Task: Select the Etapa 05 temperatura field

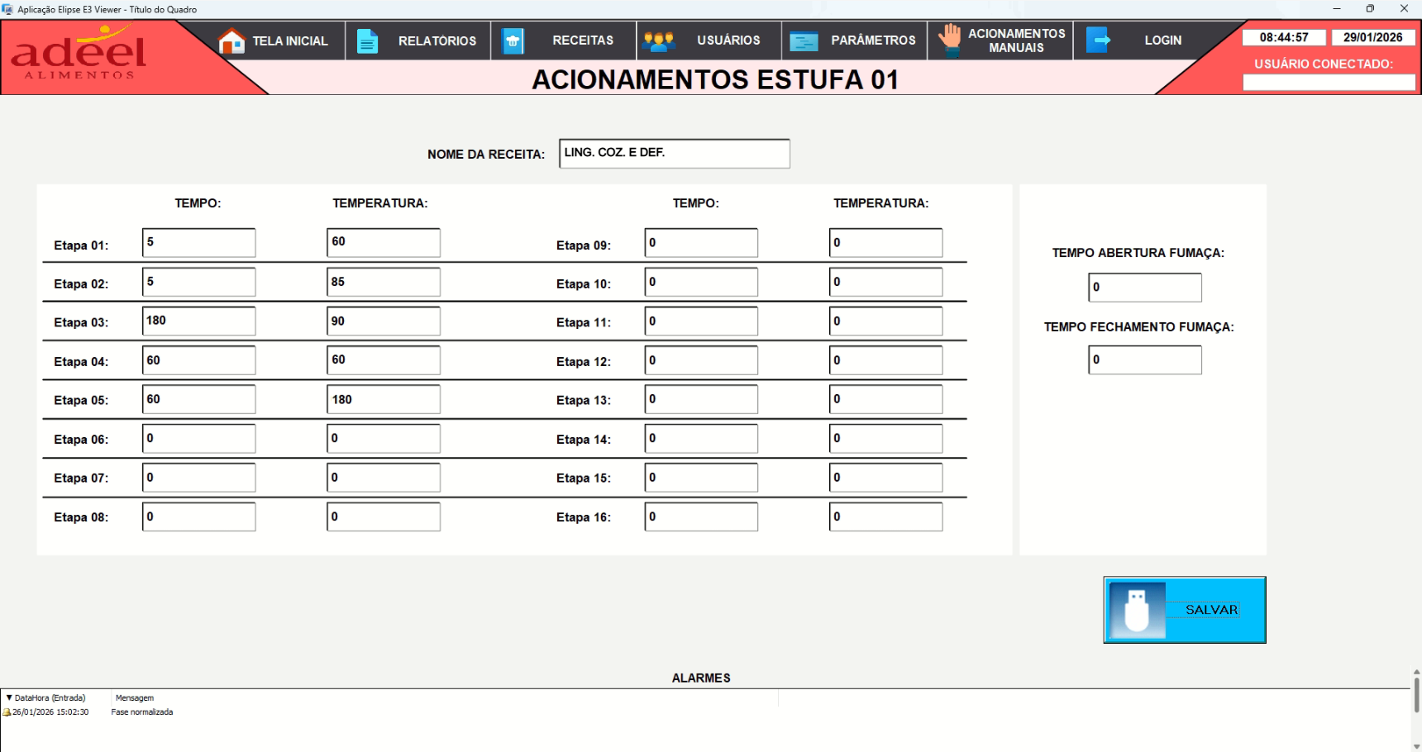Action: point(384,399)
